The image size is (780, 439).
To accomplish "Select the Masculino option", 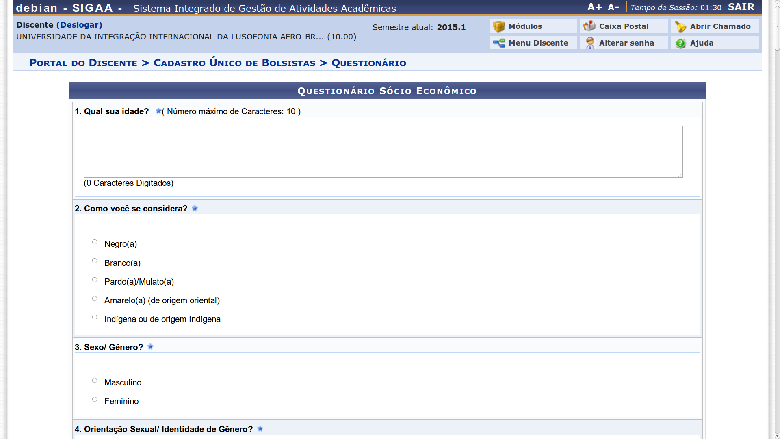I will pyautogui.click(x=95, y=380).
